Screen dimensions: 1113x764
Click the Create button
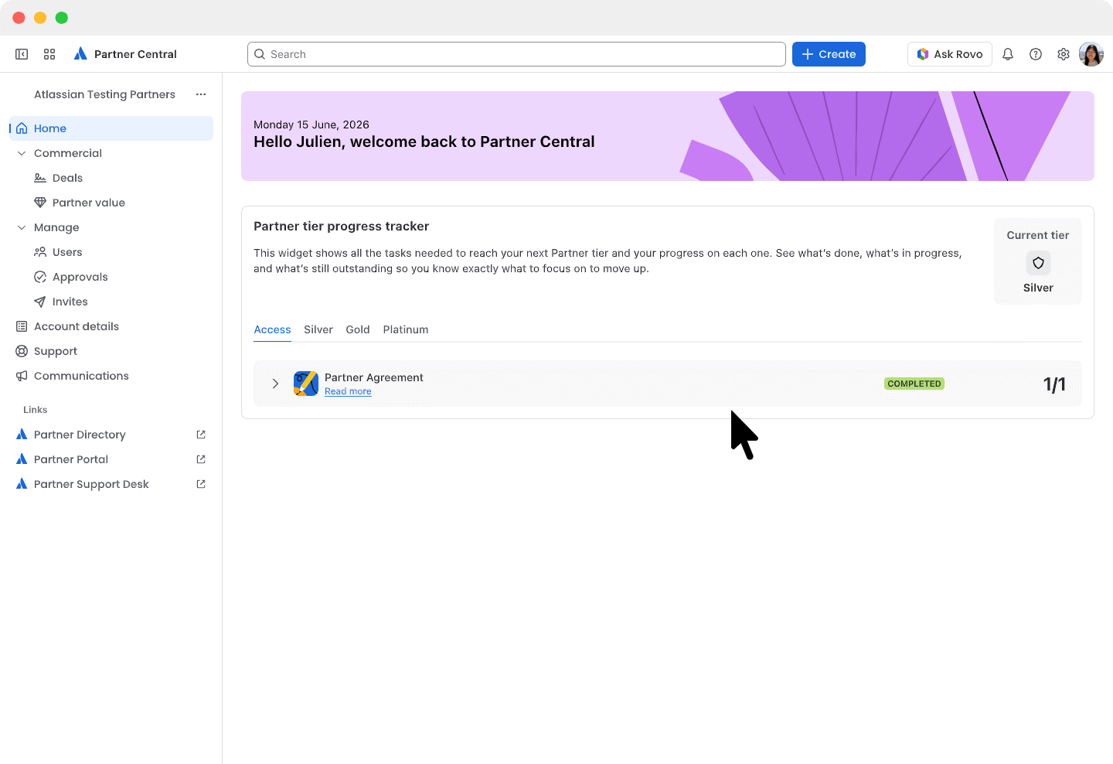[x=829, y=54]
